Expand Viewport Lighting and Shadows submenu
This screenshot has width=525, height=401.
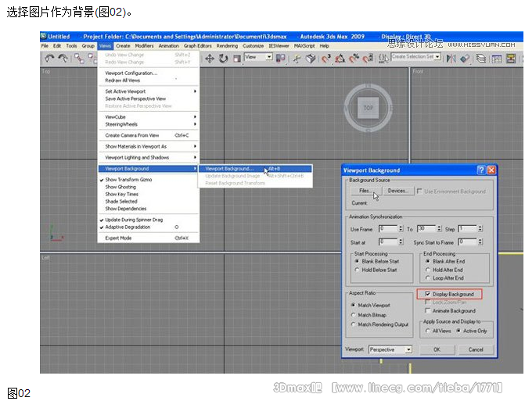click(150, 157)
